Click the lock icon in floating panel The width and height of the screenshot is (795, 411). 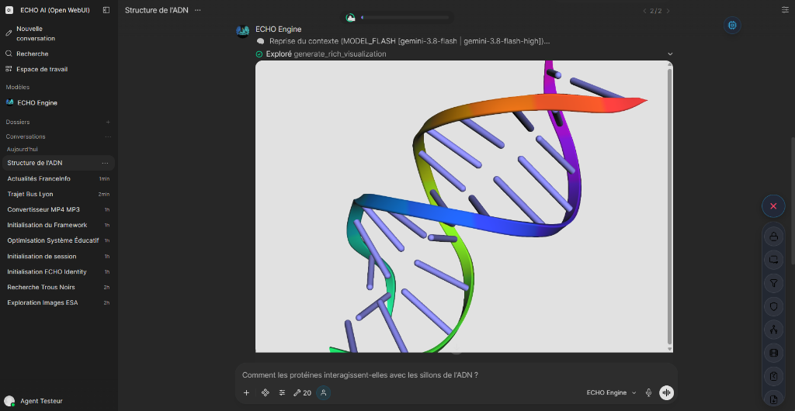[773, 237]
